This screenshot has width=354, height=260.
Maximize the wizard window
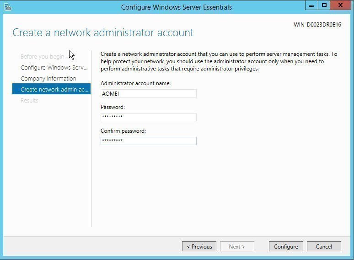point(324,5)
